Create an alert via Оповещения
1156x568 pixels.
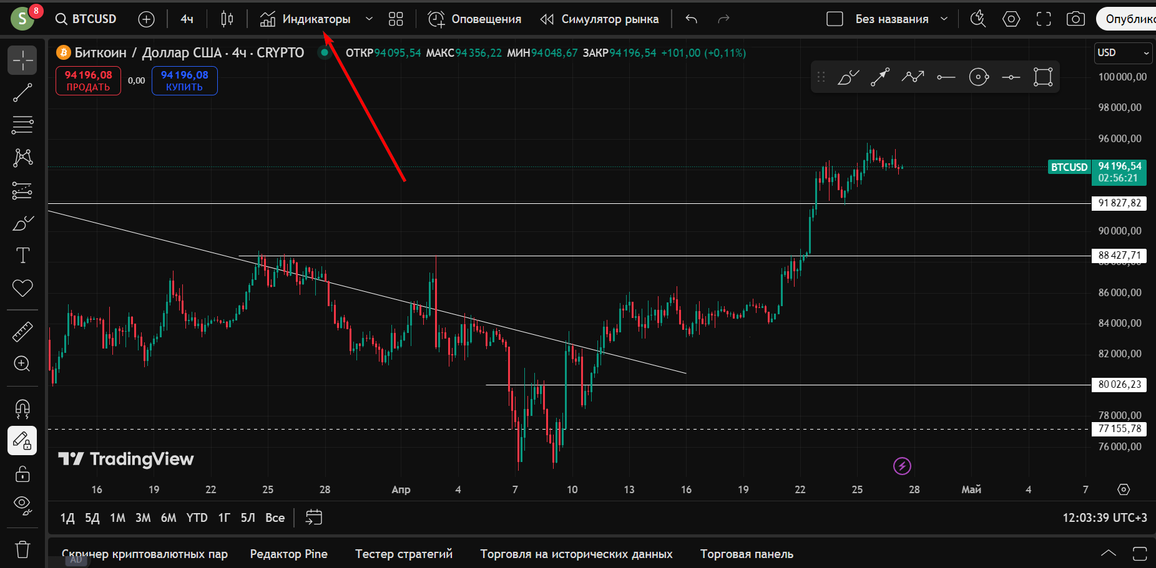click(474, 19)
